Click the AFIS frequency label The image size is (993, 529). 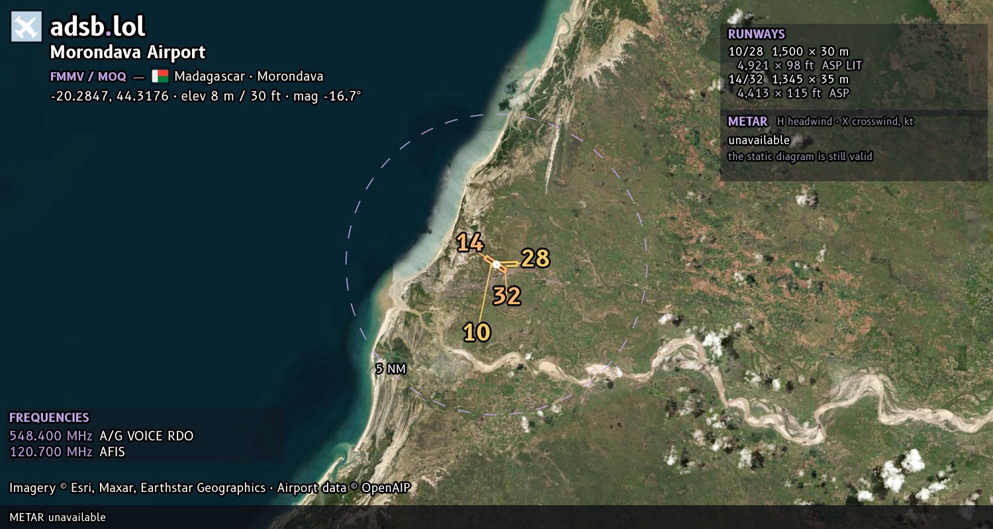[x=112, y=452]
